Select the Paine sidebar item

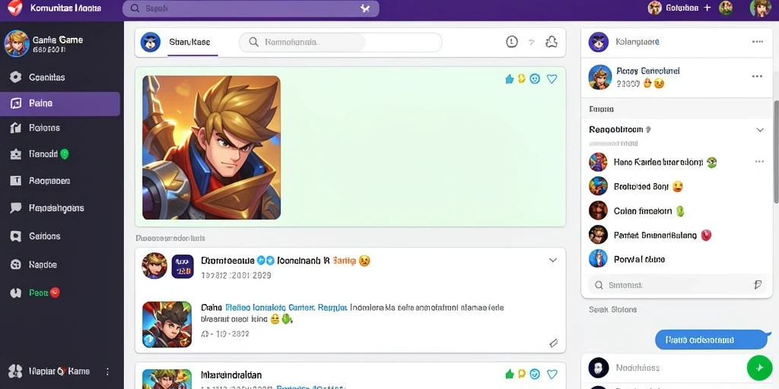59,103
